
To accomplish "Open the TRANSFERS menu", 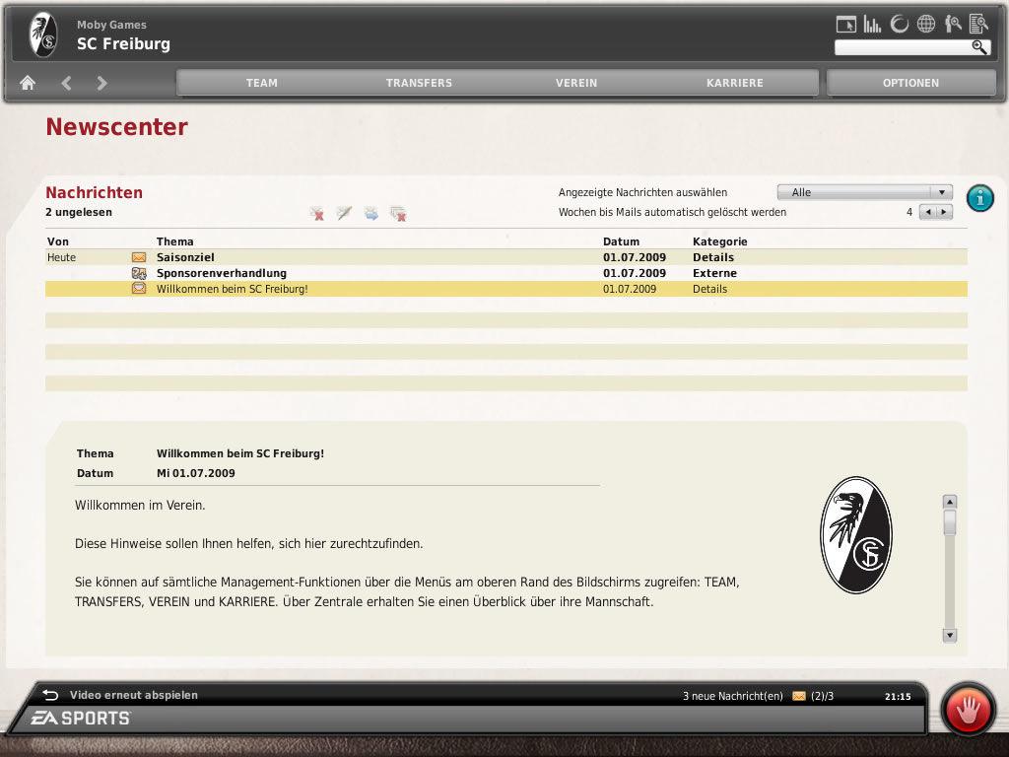I will (419, 83).
